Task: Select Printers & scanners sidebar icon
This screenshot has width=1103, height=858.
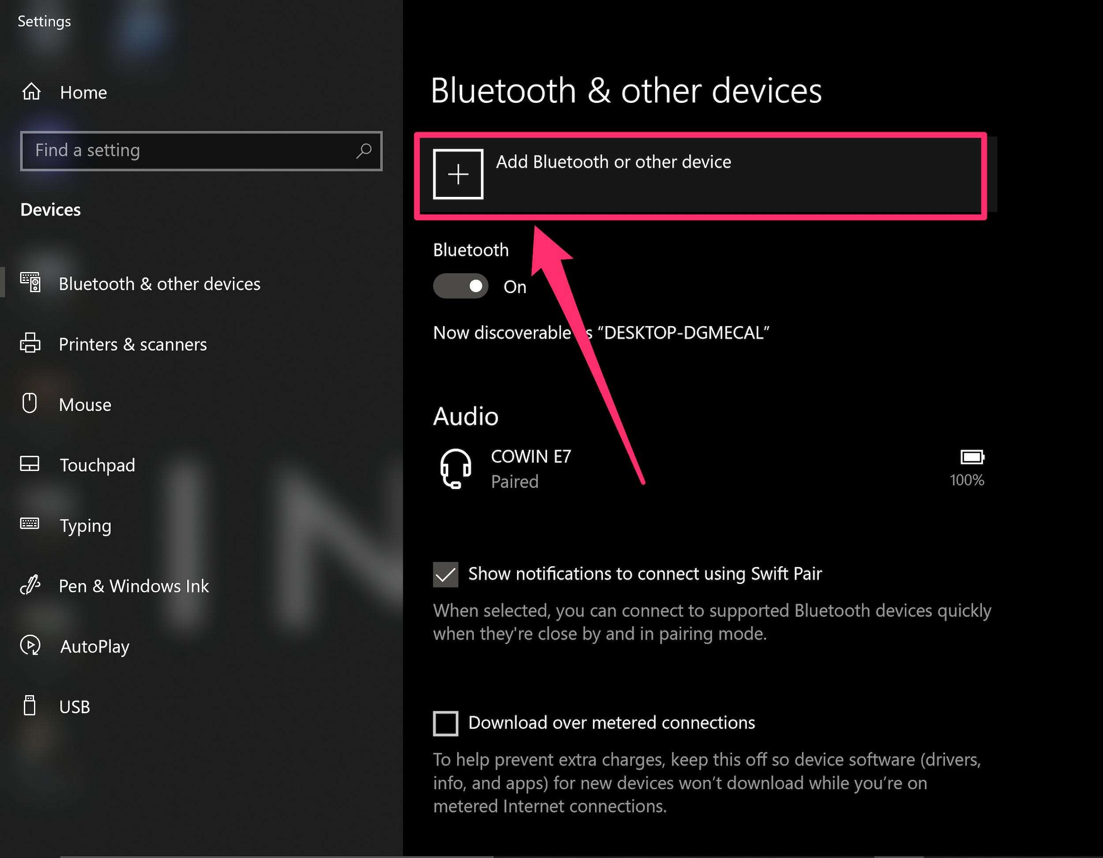Action: (30, 343)
